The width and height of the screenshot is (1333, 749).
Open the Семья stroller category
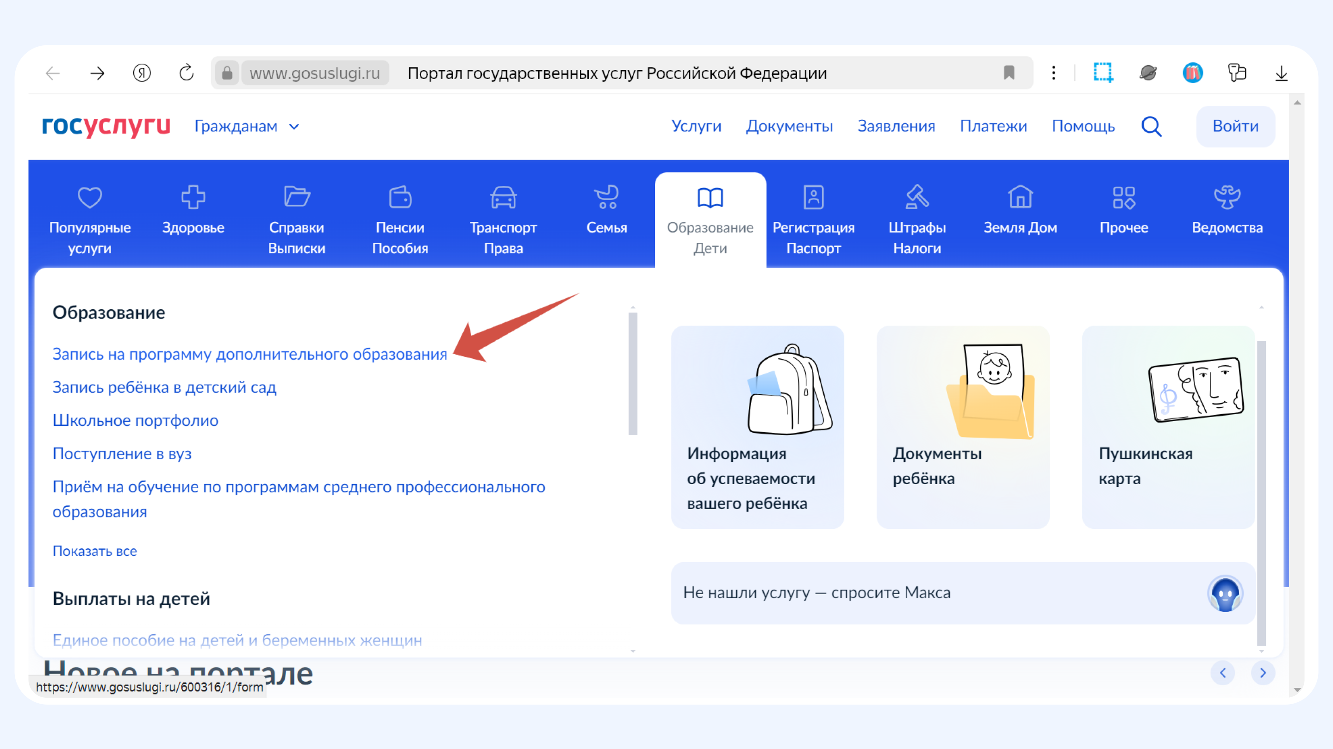606,211
